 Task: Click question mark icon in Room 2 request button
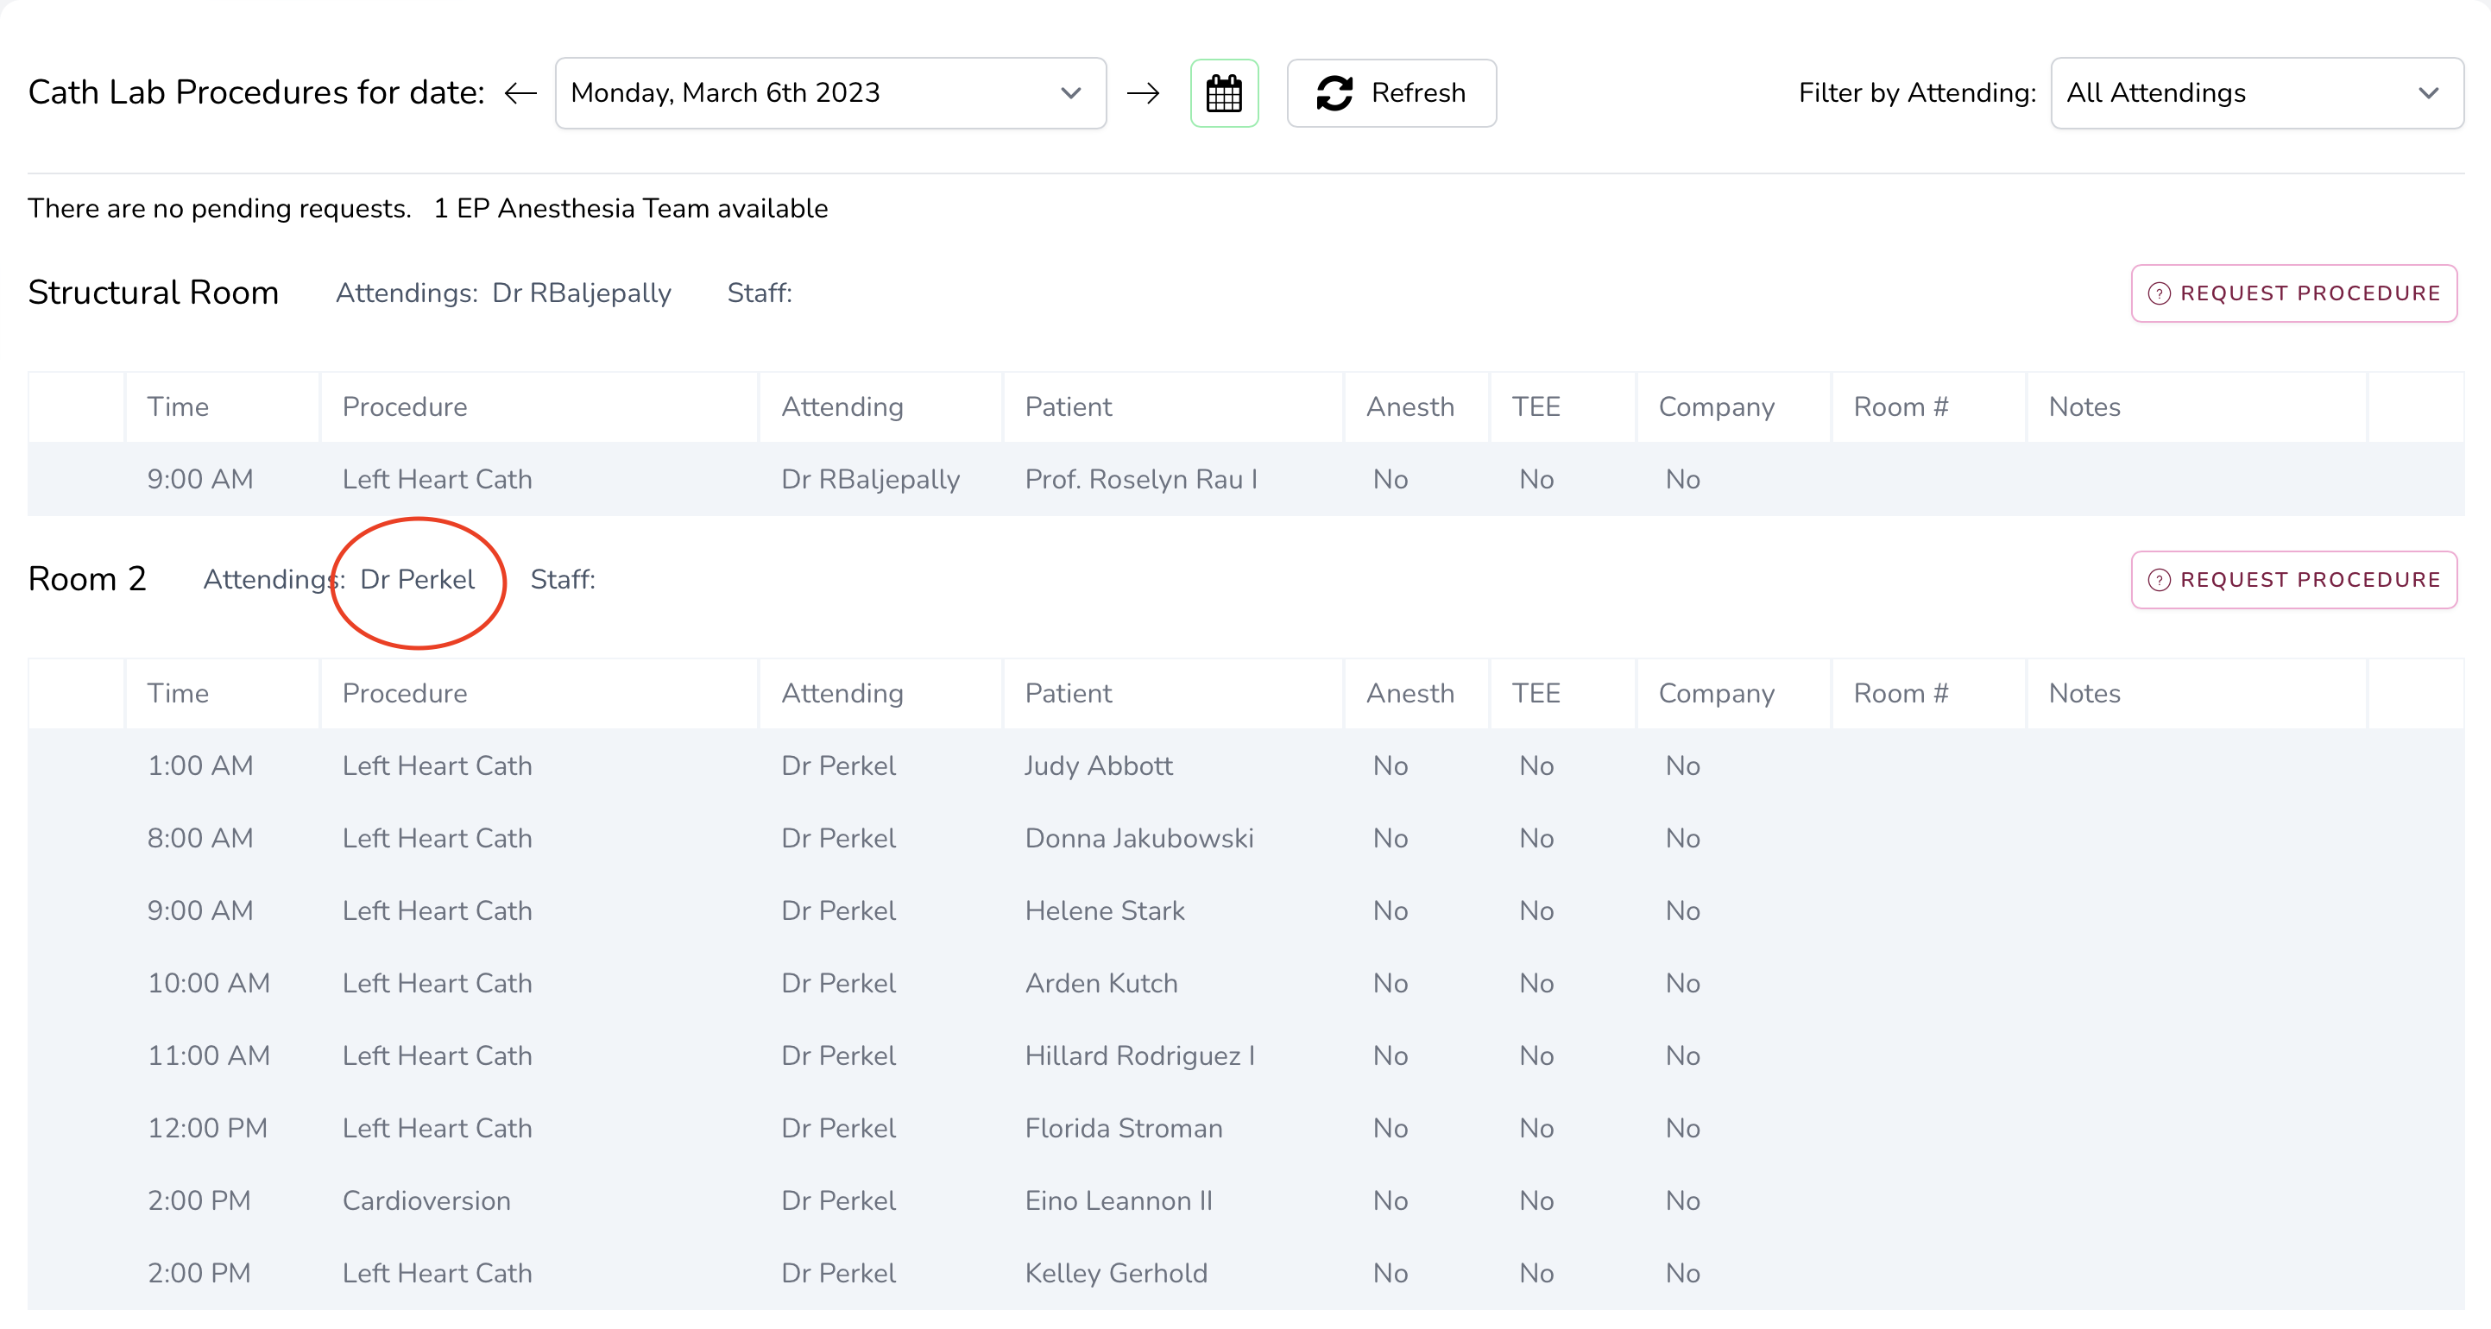click(x=2159, y=580)
